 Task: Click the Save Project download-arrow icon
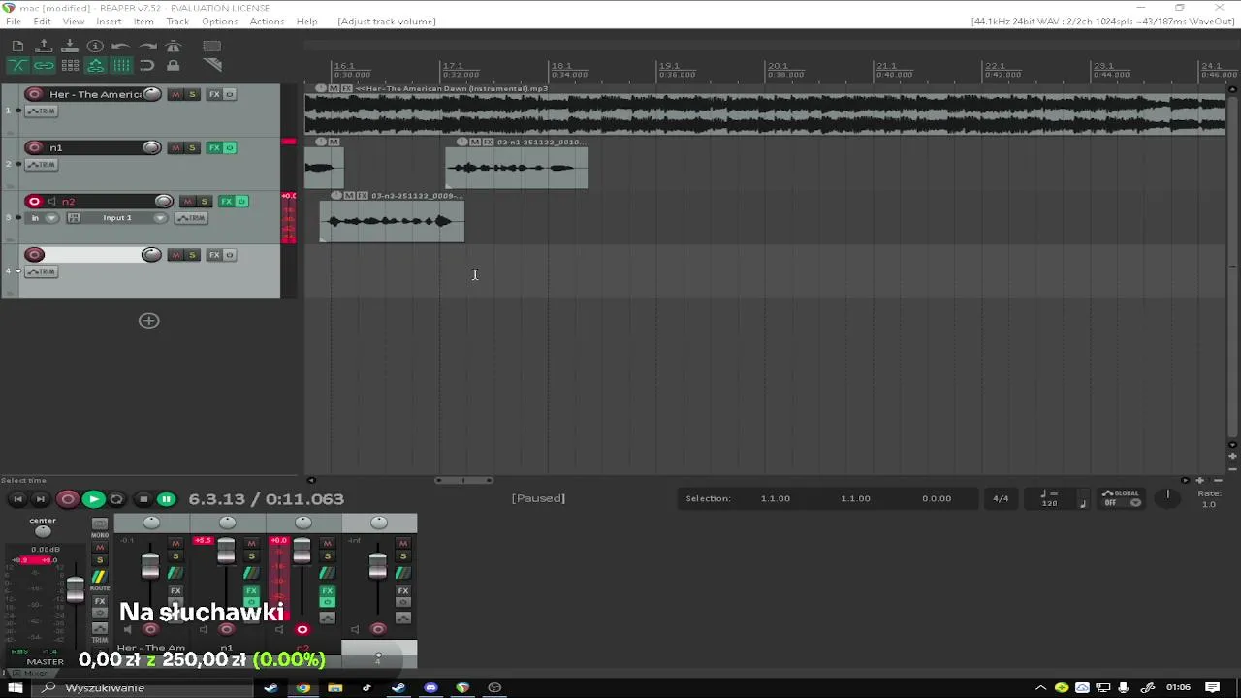[x=70, y=46]
